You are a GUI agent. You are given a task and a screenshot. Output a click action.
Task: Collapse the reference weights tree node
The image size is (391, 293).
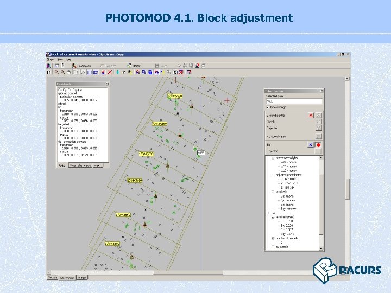pos(273,158)
